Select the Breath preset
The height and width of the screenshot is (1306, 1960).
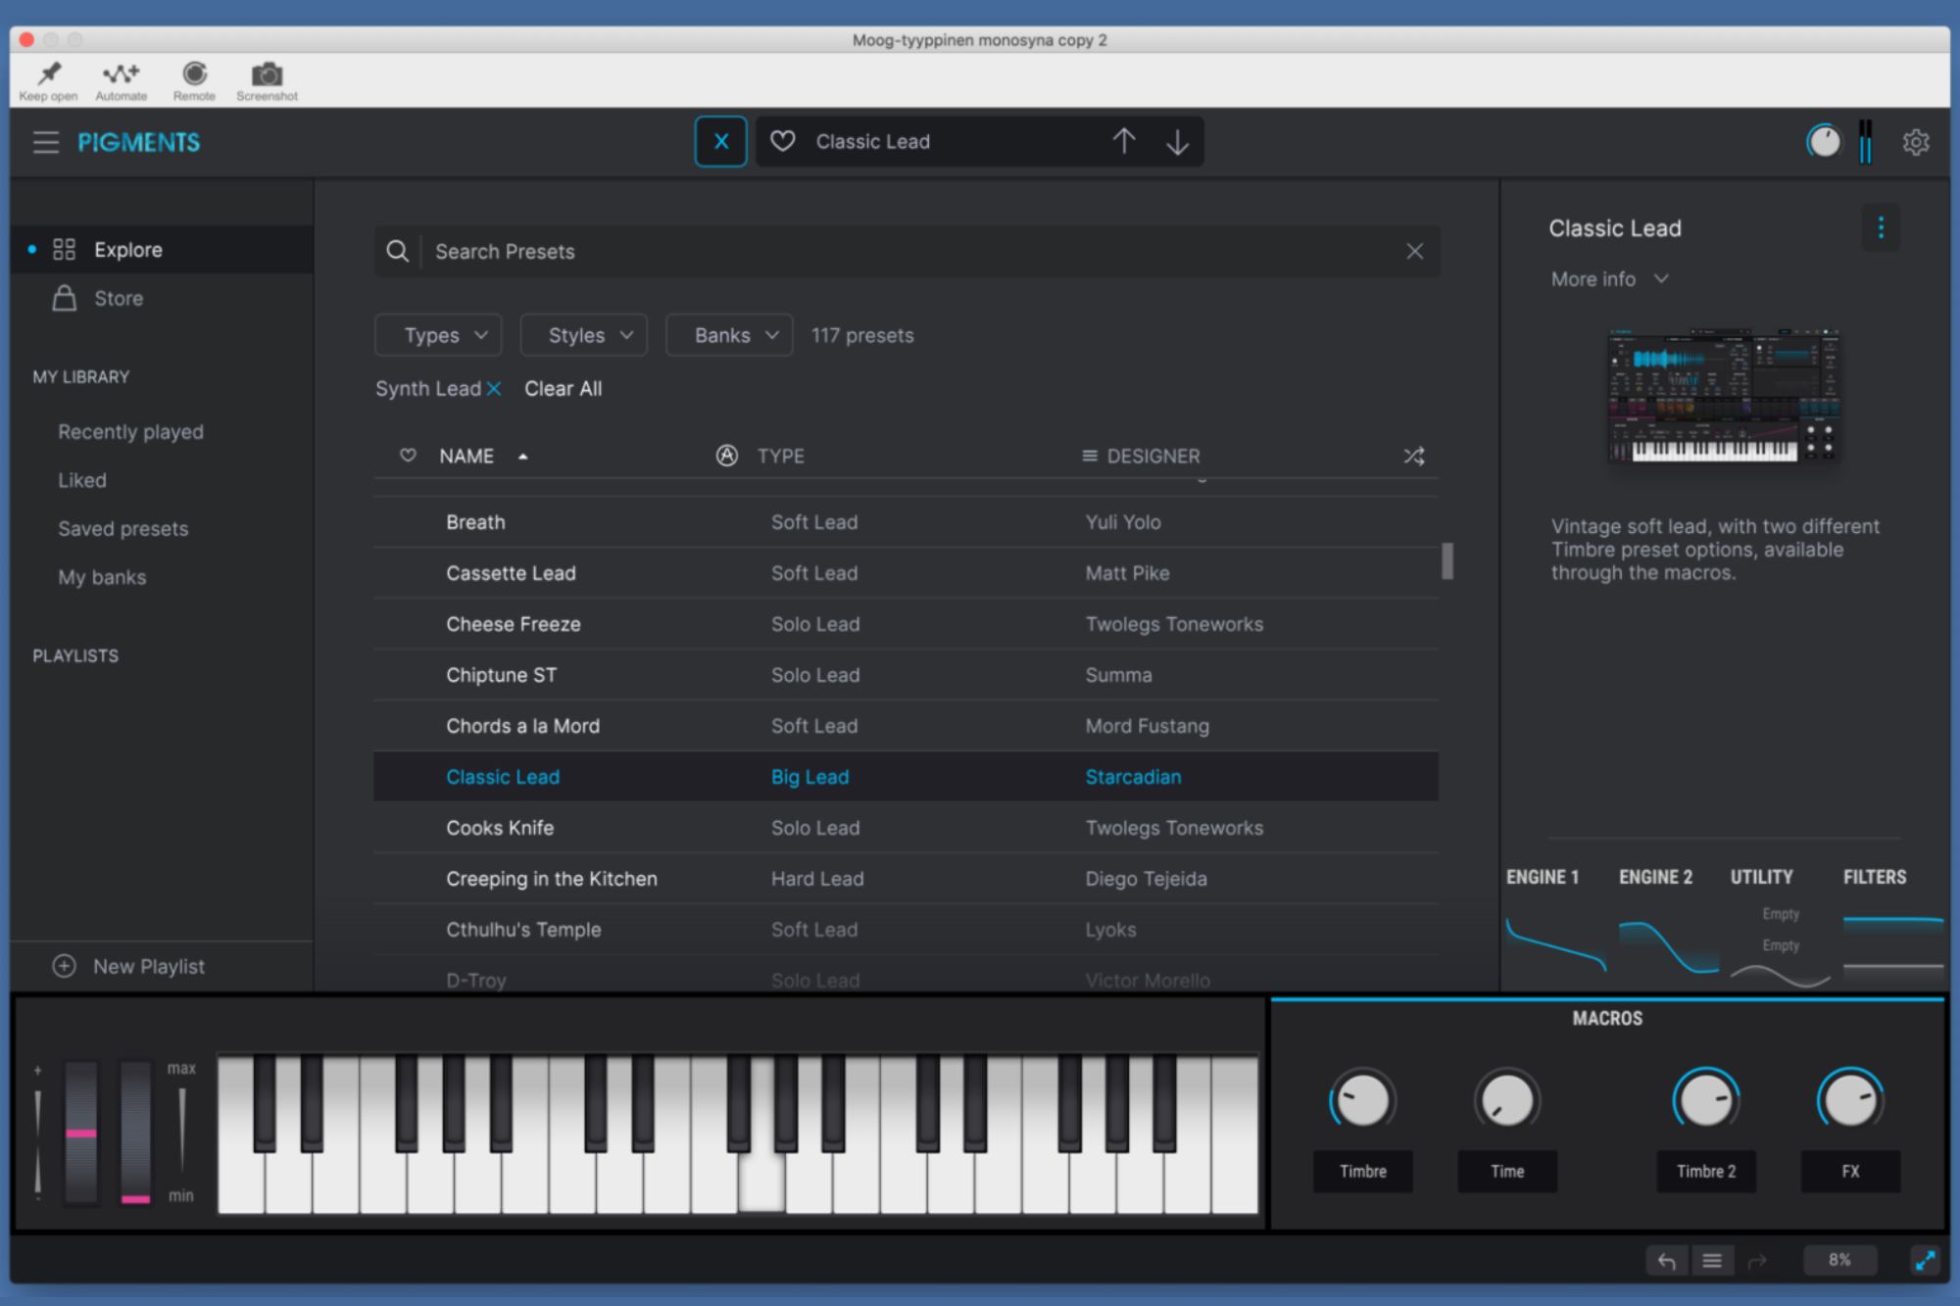[x=906, y=522]
